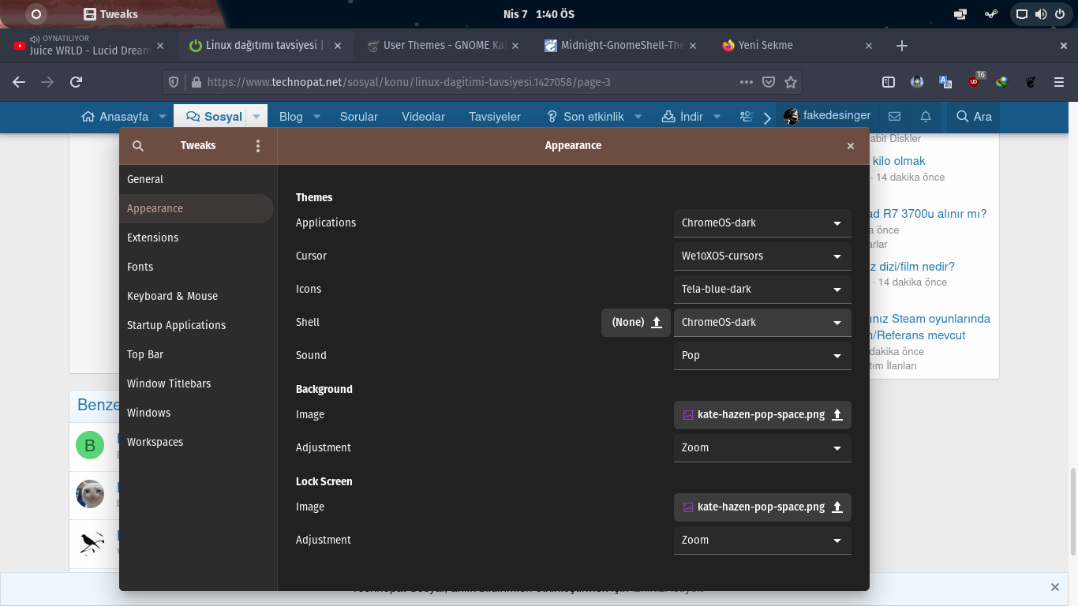Open search in Tweaks header
1078x606 pixels.
[138, 146]
